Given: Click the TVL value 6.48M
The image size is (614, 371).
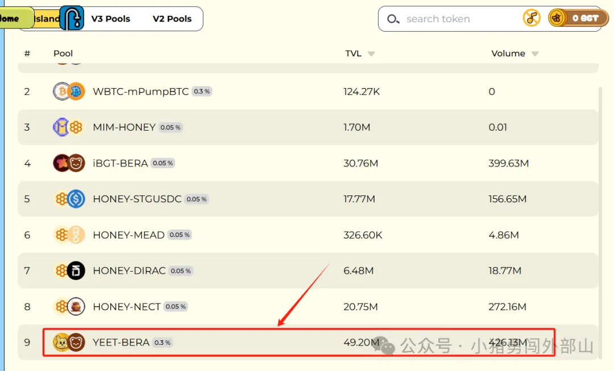Looking at the screenshot, I should [x=358, y=270].
